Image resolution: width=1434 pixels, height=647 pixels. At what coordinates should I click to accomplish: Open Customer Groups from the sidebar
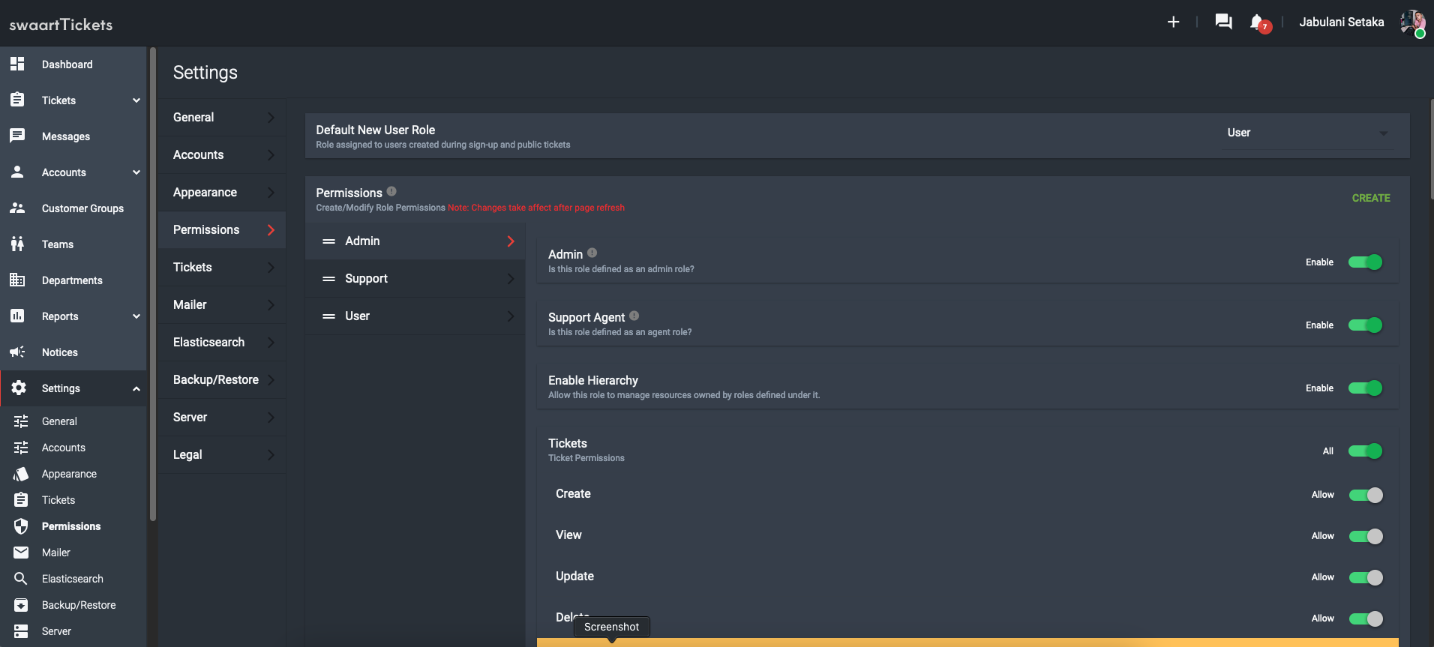(x=82, y=208)
